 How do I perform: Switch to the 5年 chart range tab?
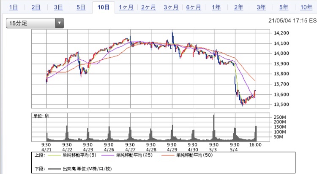pos(284,7)
